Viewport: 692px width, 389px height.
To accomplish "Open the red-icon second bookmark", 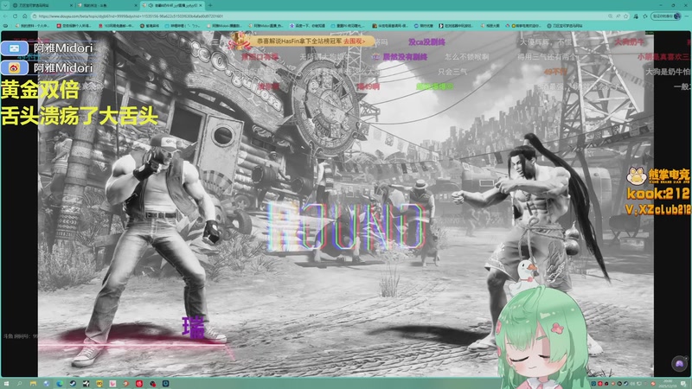I will [74, 26].
